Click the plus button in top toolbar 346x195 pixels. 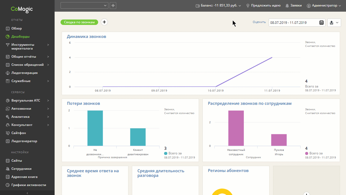(113, 5)
